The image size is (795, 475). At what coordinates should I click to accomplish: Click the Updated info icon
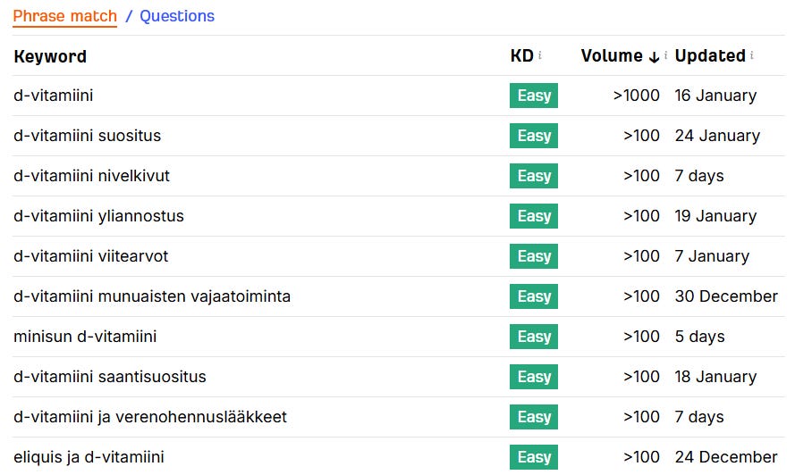tap(752, 55)
